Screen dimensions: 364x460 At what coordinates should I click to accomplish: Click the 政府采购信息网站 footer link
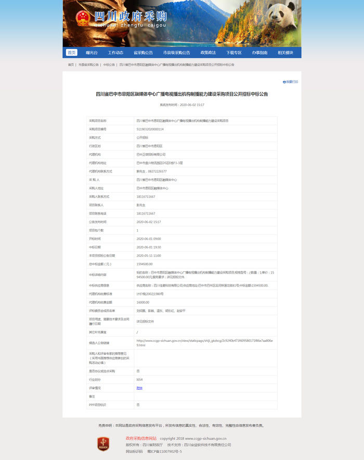[x=141, y=438]
